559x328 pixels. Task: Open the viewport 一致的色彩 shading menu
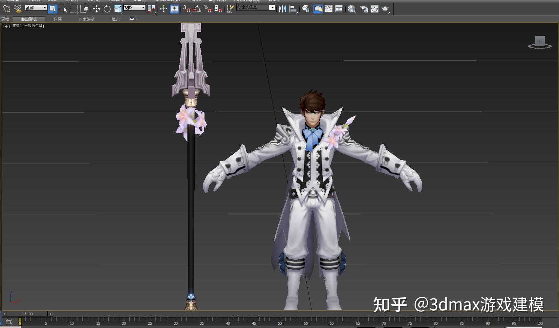coord(33,26)
